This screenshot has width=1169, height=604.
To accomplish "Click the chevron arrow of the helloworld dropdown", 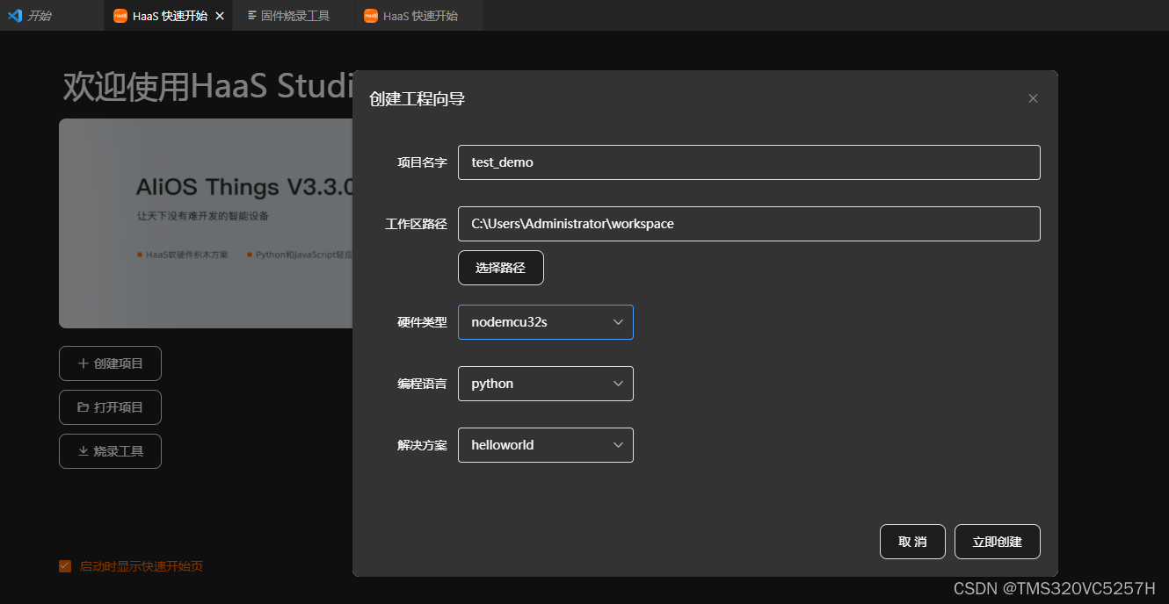I will (618, 445).
